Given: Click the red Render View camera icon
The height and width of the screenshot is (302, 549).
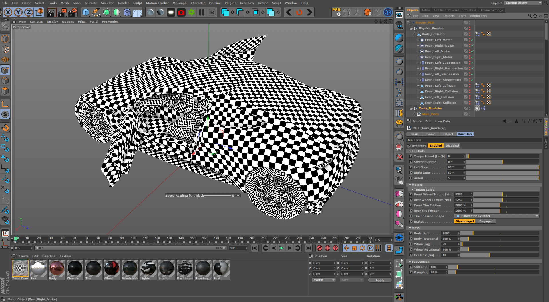Looking at the screenshot, I should 181,13.
